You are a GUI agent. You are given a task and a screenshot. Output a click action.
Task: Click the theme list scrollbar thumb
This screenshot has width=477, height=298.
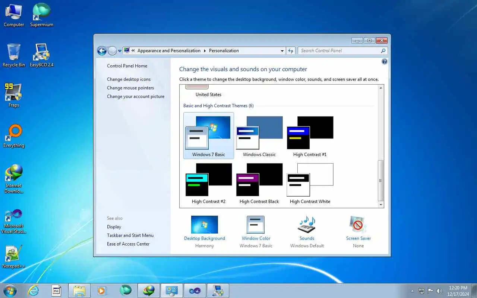(x=380, y=181)
